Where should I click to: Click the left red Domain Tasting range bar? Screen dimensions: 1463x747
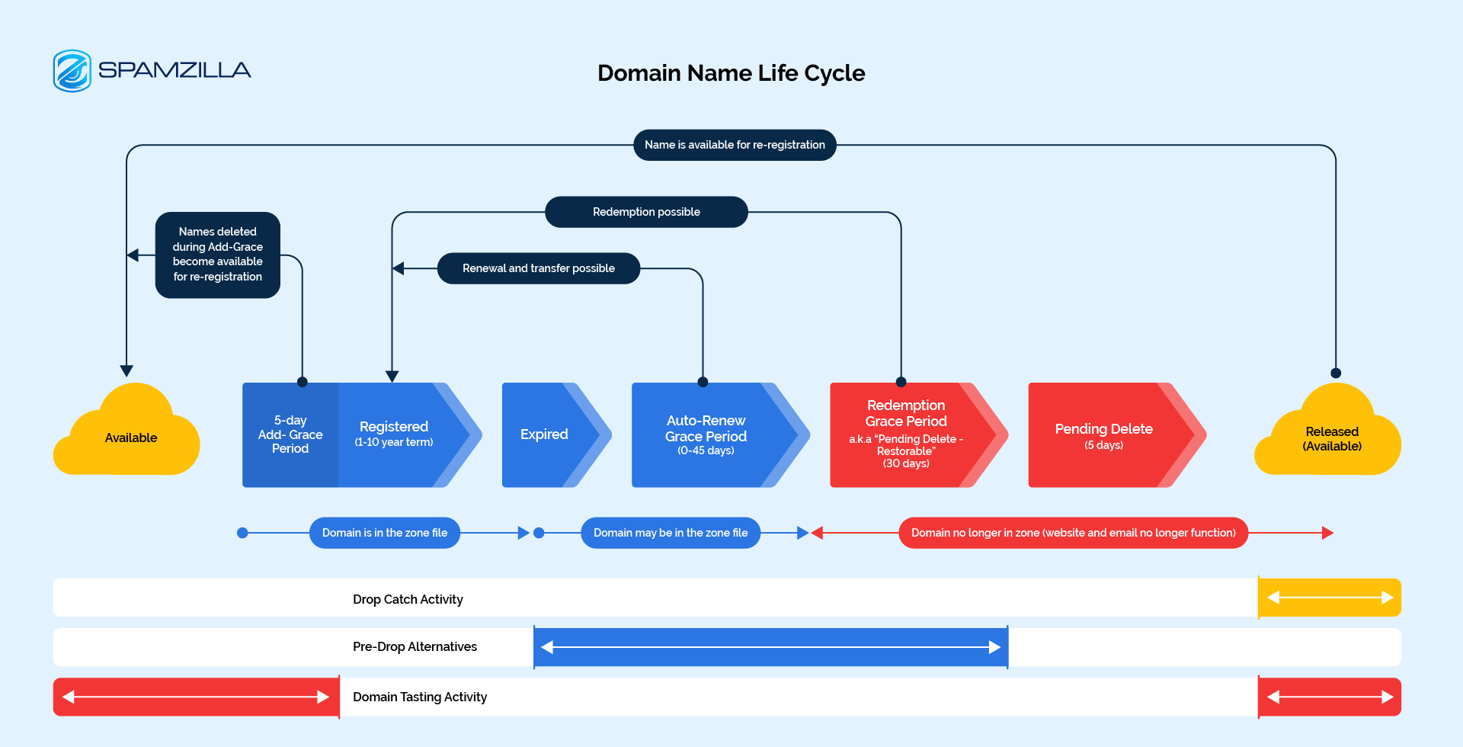(x=196, y=697)
